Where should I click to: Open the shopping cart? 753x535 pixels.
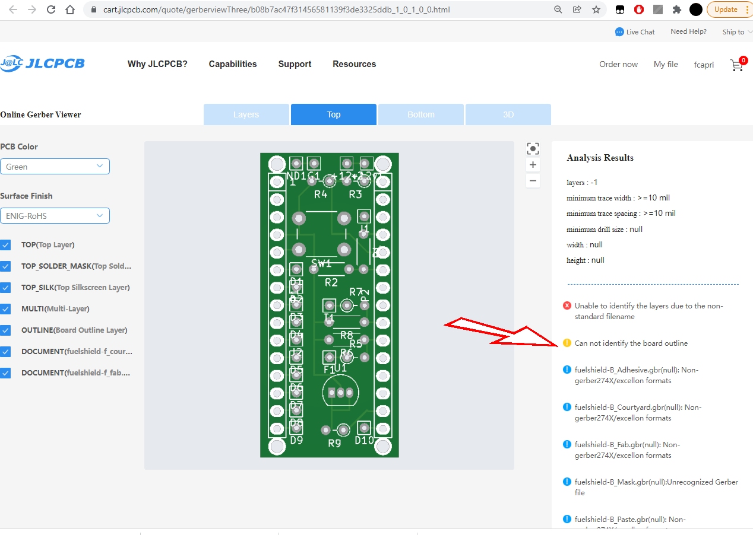[737, 65]
